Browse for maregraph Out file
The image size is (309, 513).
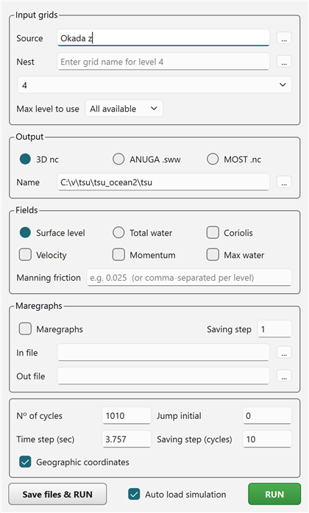pos(284,376)
